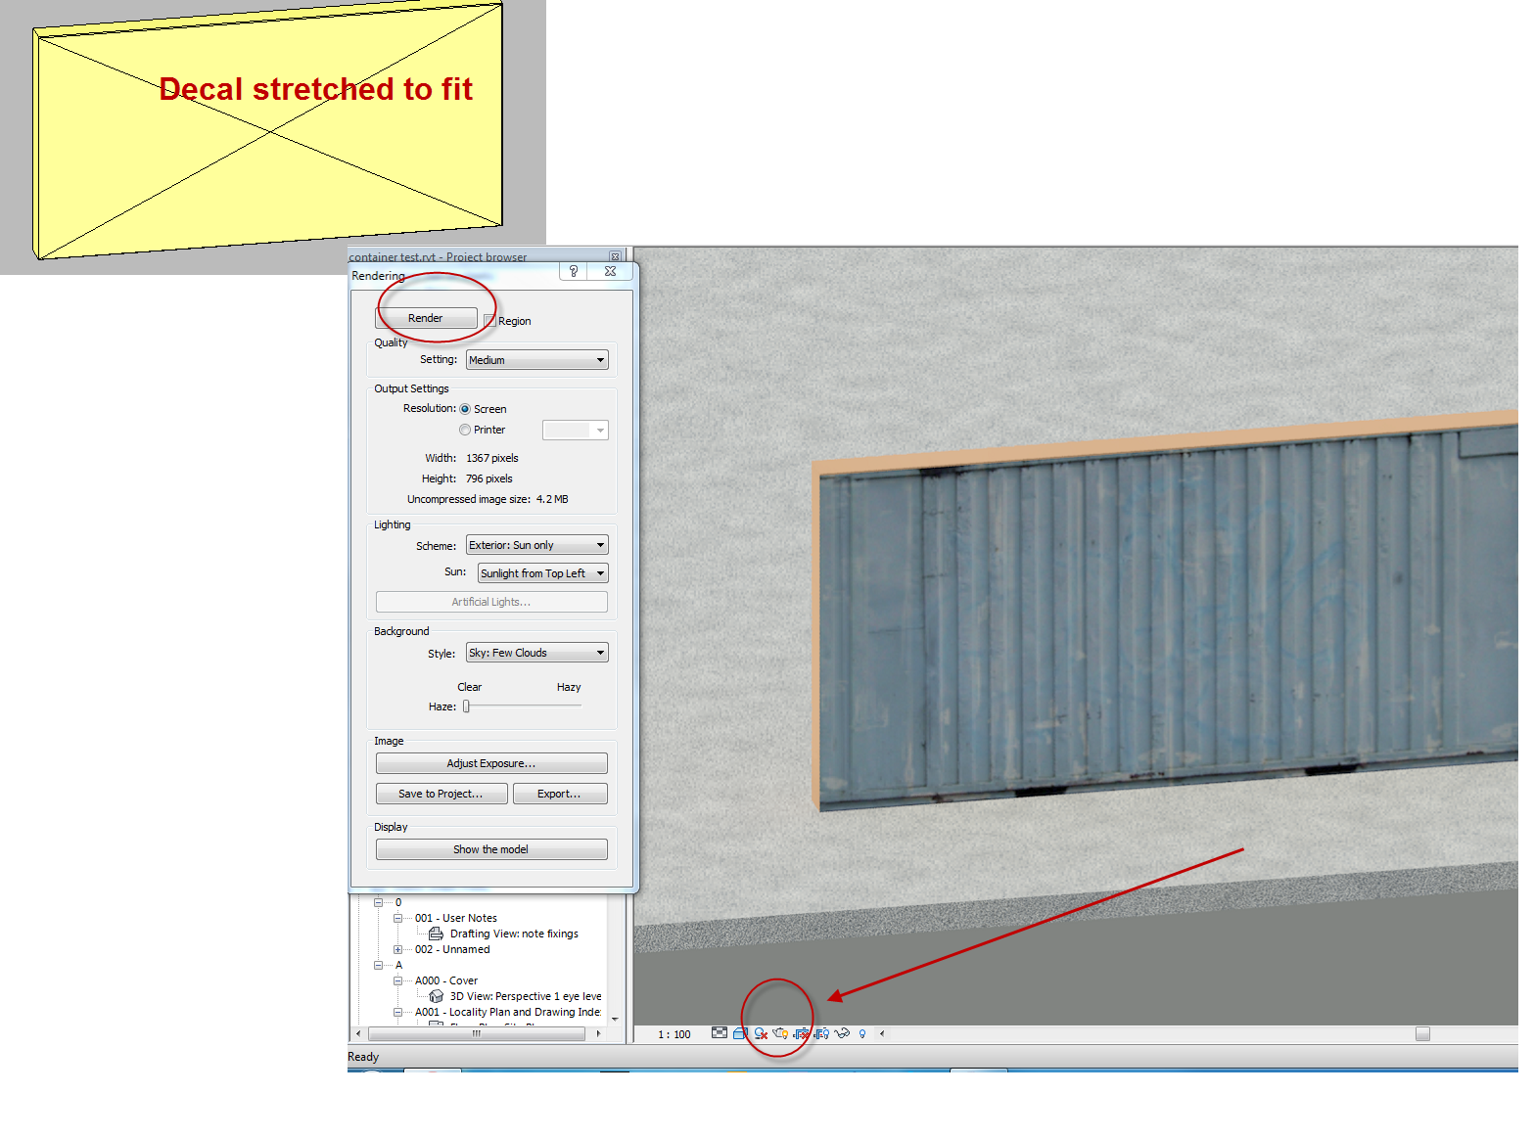
Task: Select the 002 - Unnamed sheet
Action: pyautogui.click(x=452, y=949)
